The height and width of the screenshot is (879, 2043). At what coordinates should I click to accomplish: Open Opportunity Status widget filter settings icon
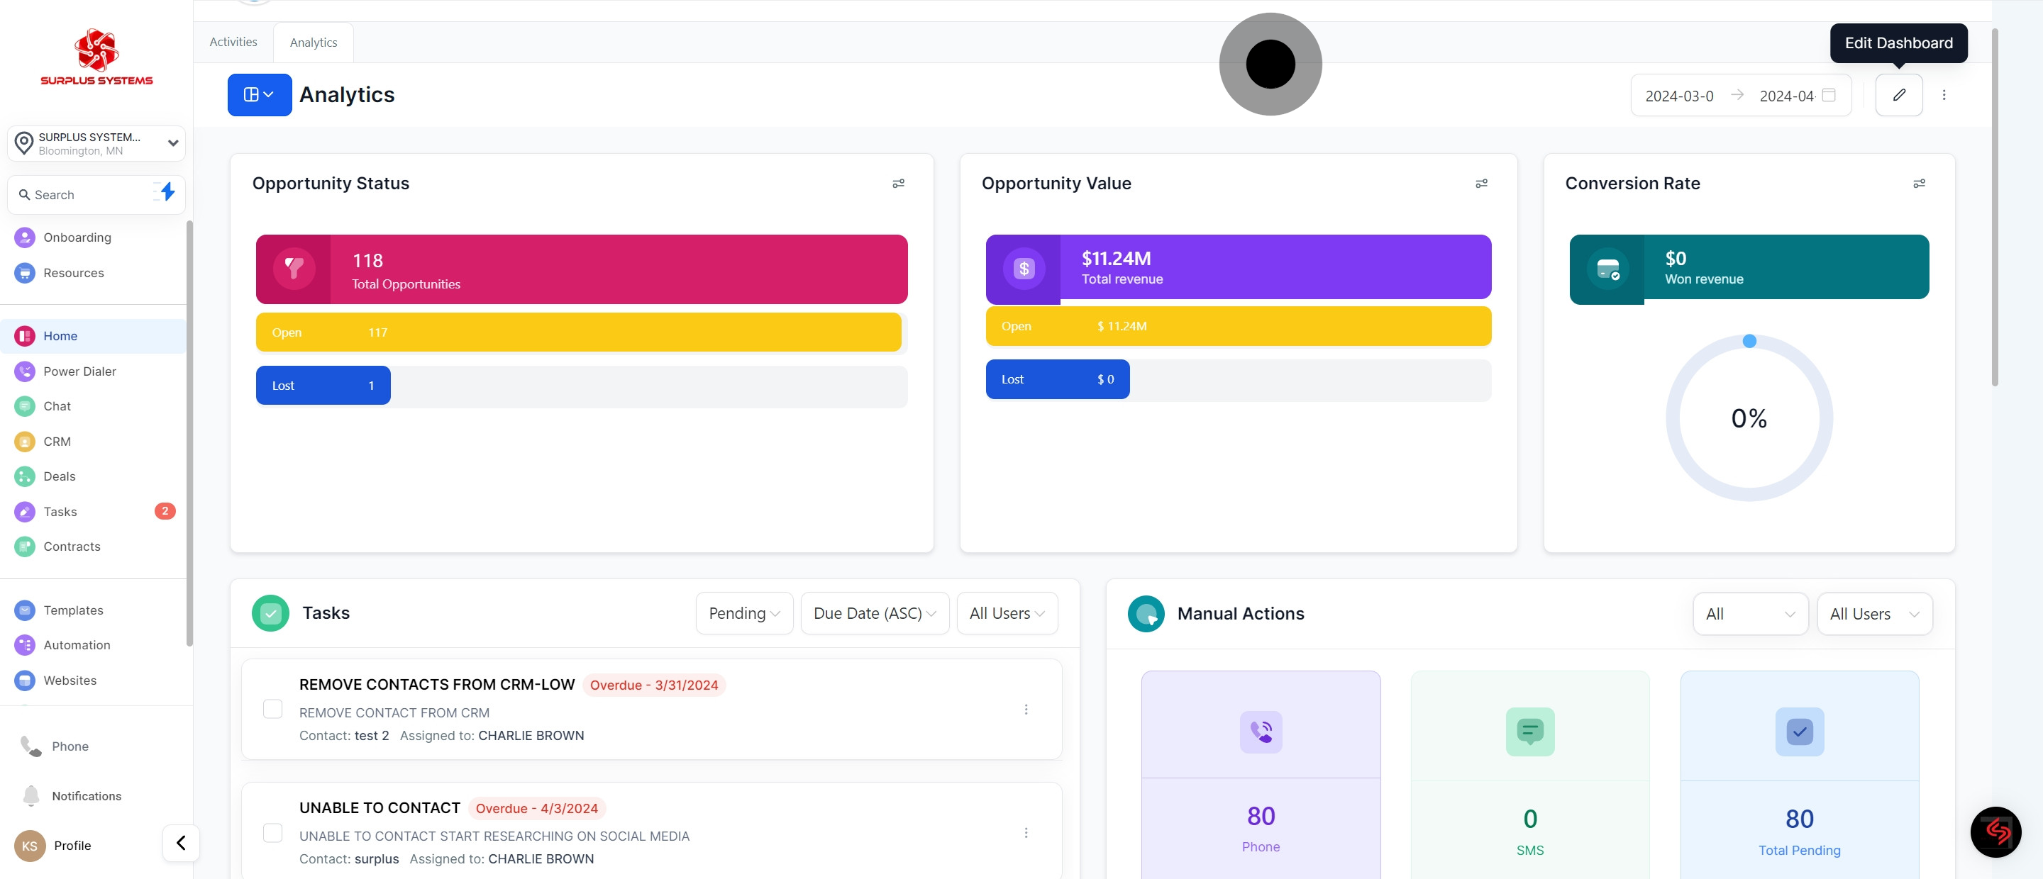tap(898, 183)
